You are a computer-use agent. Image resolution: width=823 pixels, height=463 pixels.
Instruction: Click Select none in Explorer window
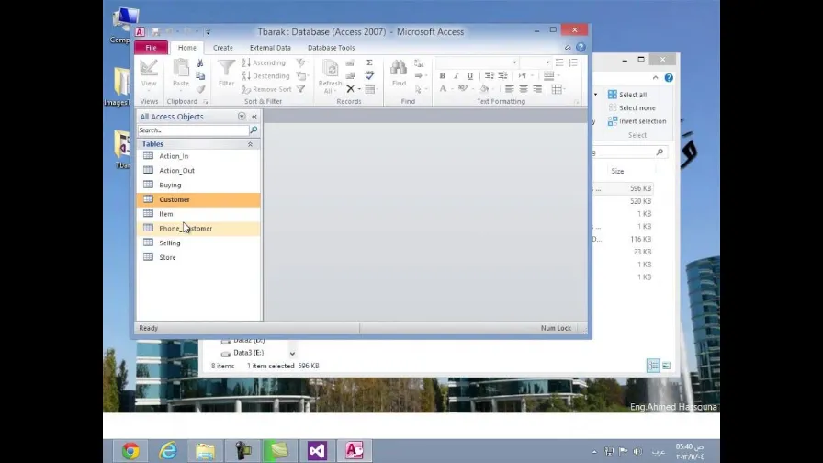(631, 107)
